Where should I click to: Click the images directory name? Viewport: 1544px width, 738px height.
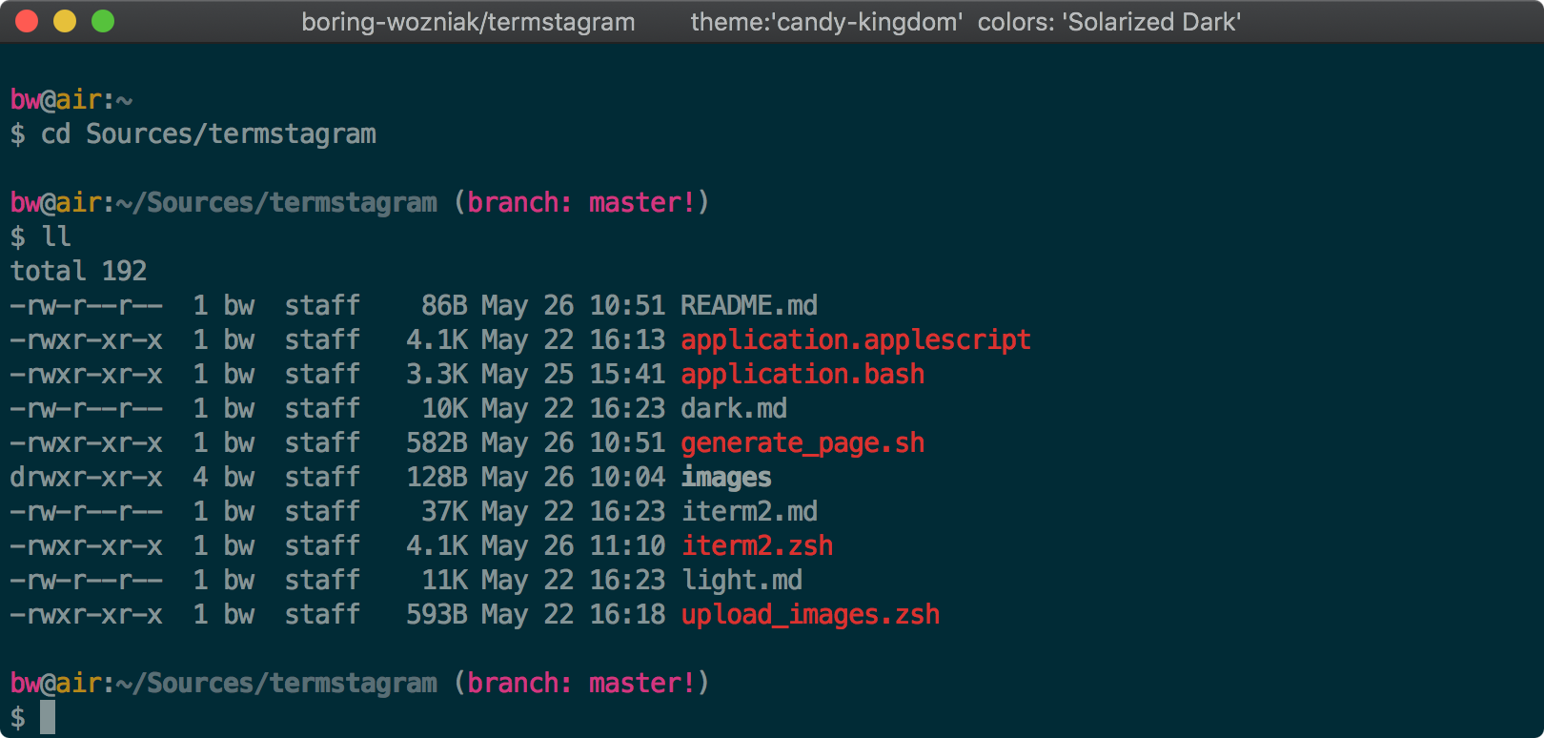point(725,477)
